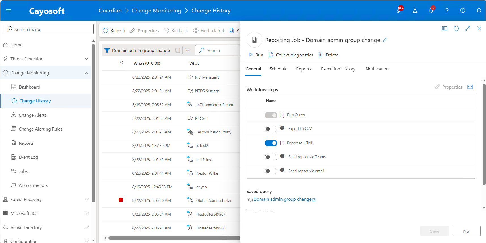Screen dimensions: 486x243
Task: Click the lightbulb column header icon
Action: [x=122, y=63]
